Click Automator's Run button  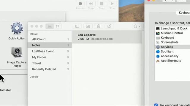tap(112, 4)
